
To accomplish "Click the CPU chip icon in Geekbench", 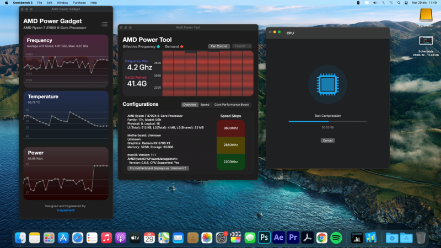I will coord(327,84).
